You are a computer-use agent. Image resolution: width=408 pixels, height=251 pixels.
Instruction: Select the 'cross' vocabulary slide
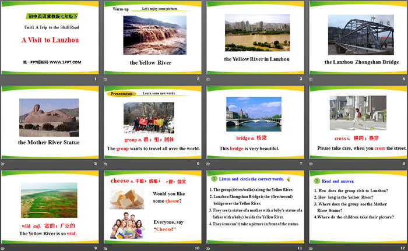[x=358, y=122]
